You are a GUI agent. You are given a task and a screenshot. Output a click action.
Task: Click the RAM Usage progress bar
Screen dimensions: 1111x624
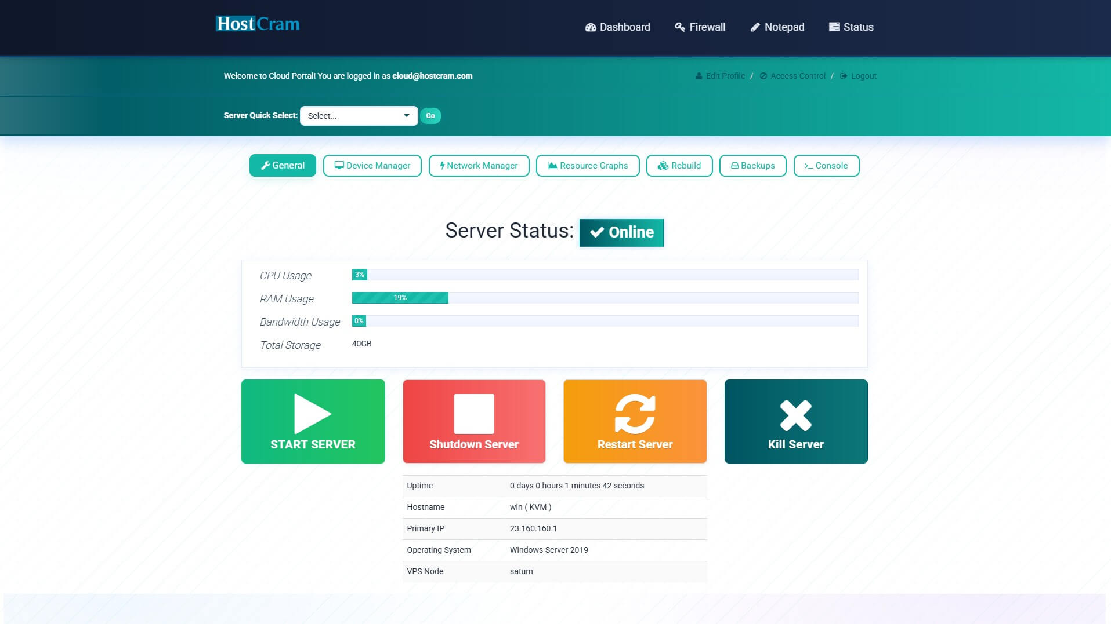pyautogui.click(x=605, y=298)
